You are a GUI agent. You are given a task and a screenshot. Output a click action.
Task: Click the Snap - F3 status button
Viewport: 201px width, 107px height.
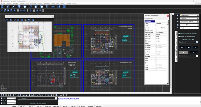tap(22, 106)
